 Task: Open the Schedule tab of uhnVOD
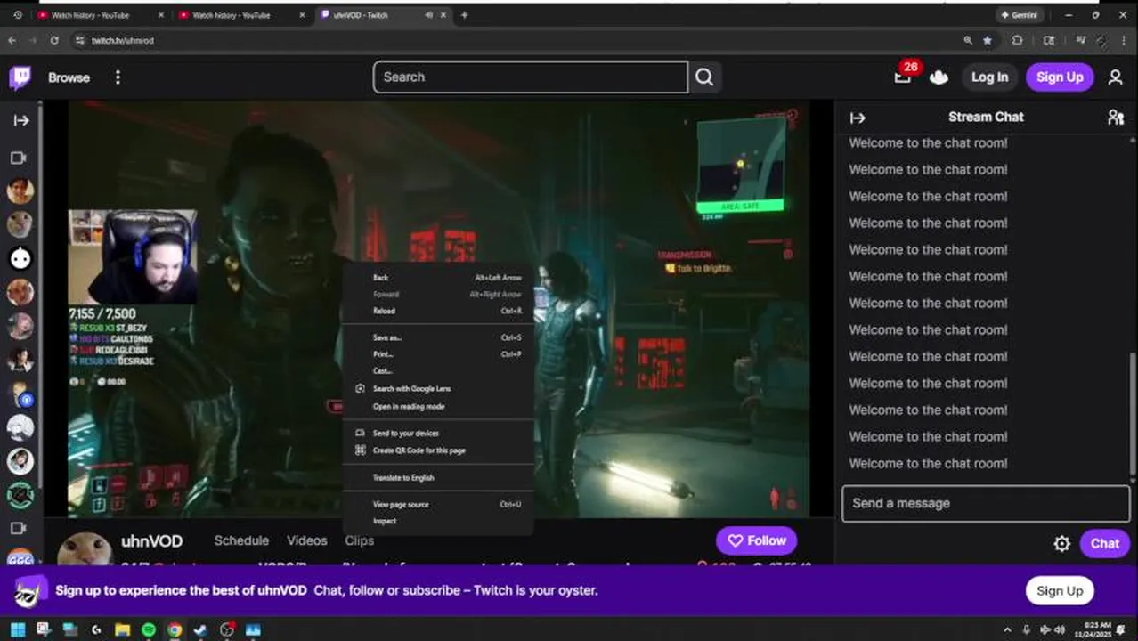241,540
